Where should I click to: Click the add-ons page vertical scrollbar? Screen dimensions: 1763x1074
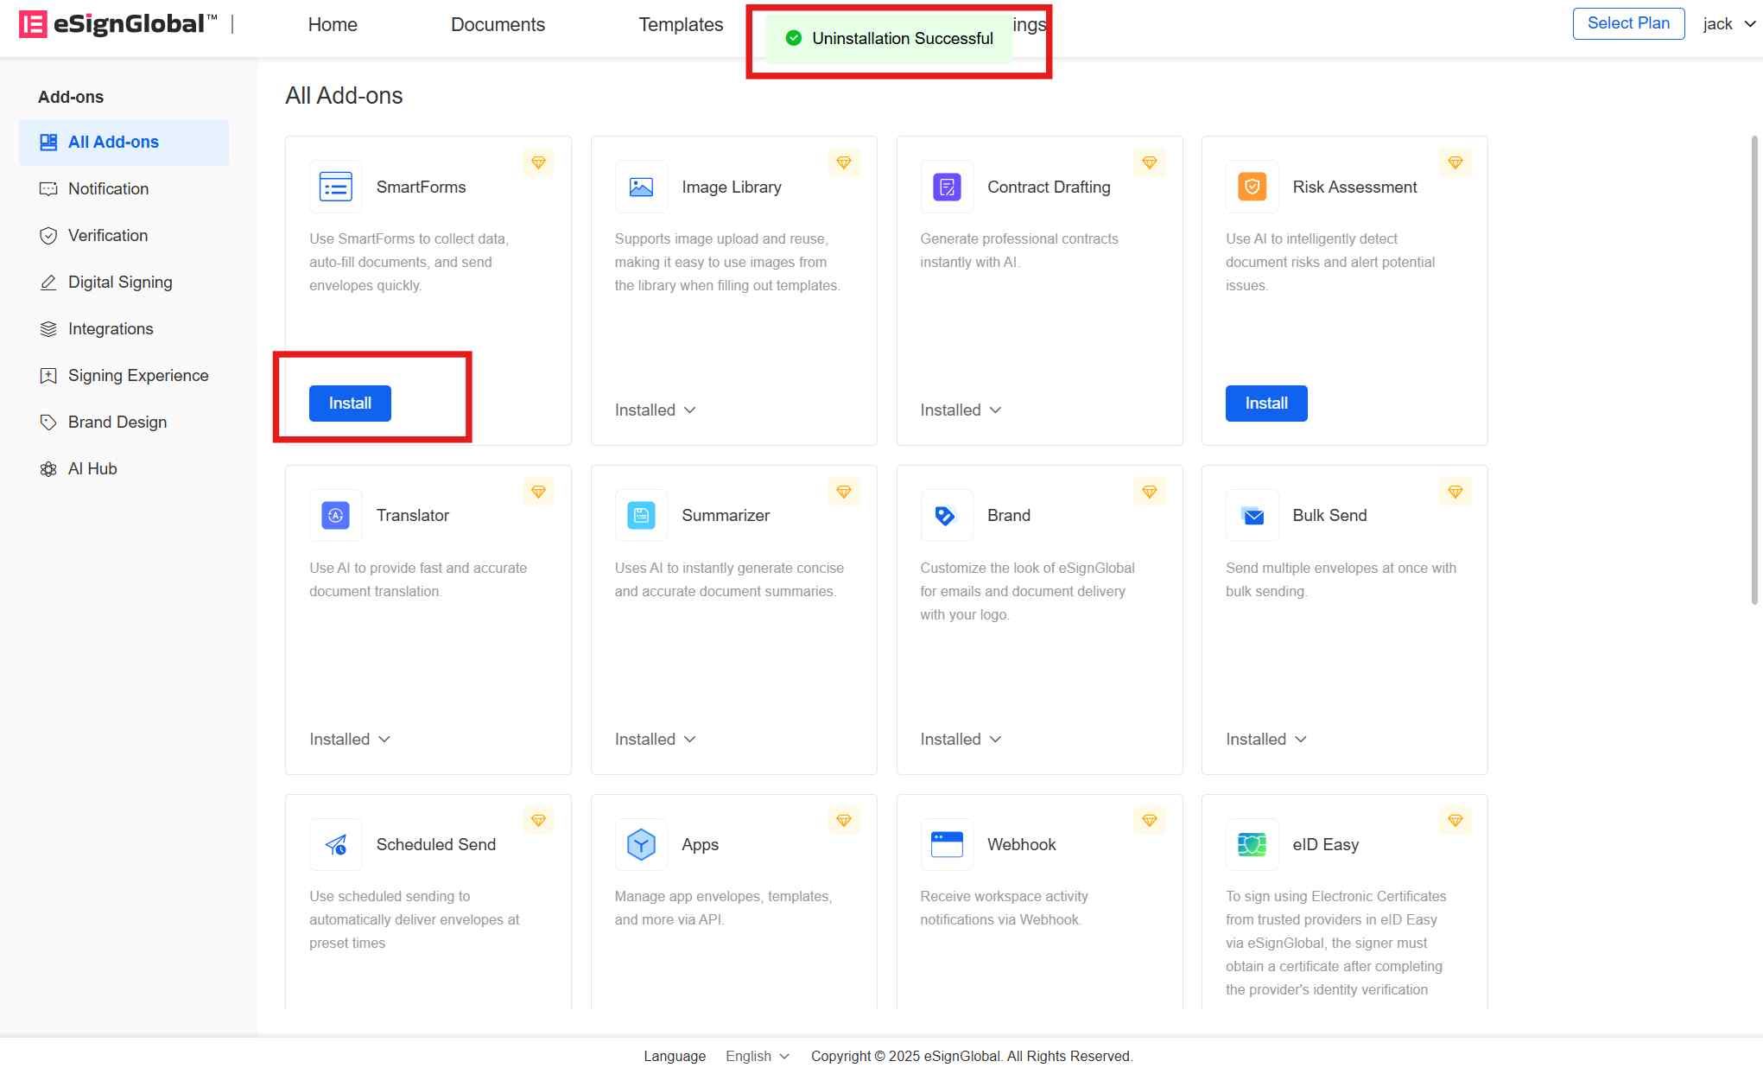(1754, 370)
